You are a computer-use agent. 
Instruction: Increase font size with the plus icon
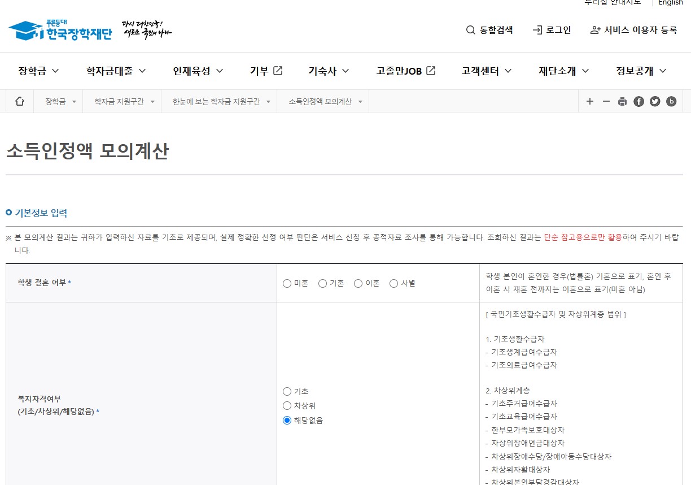589,102
